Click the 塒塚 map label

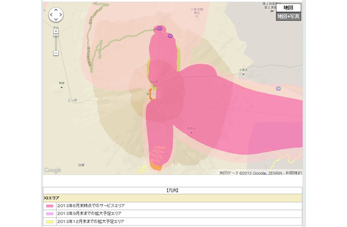pyautogui.click(x=62, y=83)
